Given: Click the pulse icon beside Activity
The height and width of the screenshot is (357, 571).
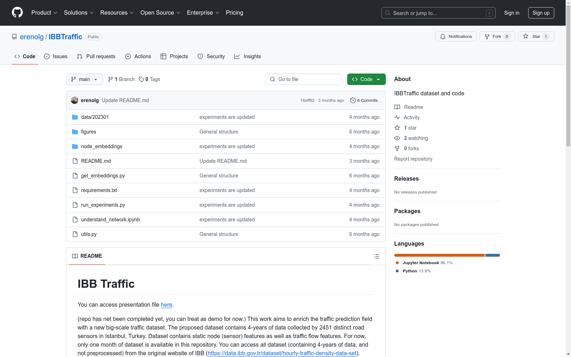Looking at the screenshot, I should [397, 117].
